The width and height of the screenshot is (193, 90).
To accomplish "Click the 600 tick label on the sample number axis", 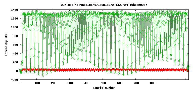I will [x=119, y=83].
